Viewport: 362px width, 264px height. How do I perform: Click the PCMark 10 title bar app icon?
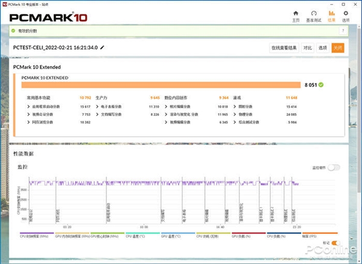[x=5, y=4]
